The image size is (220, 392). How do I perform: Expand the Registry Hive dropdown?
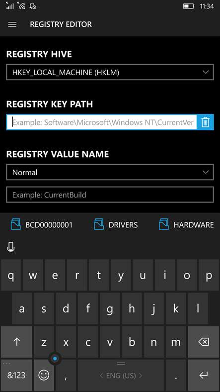(x=110, y=72)
